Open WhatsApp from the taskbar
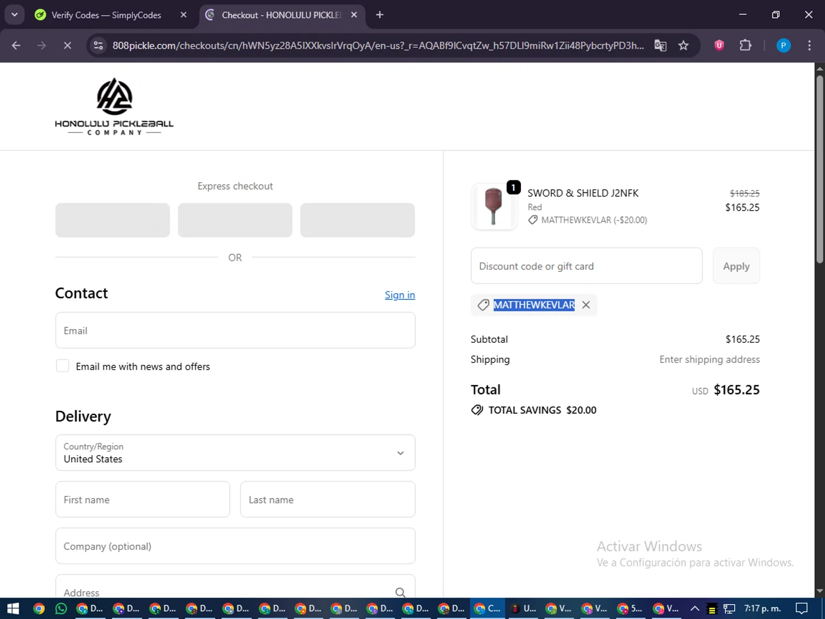This screenshot has height=619, width=825. click(x=61, y=609)
